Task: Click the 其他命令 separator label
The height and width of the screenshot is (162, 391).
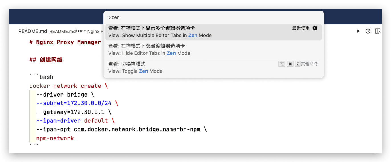Action: coord(309,64)
